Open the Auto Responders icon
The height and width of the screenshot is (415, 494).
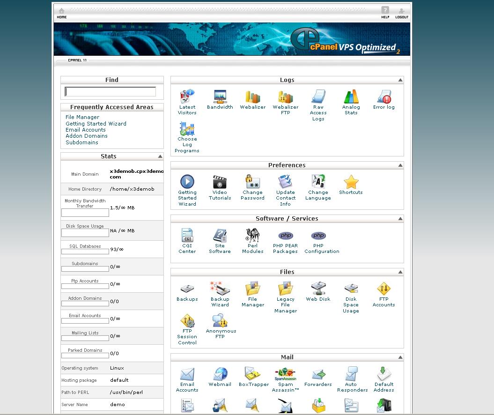(x=351, y=374)
